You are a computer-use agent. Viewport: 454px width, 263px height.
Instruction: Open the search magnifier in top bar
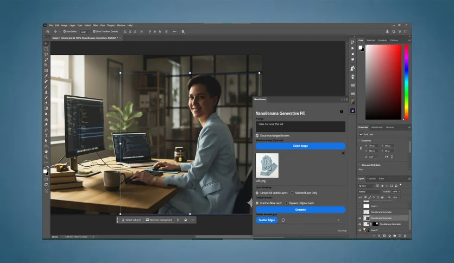coord(394,32)
